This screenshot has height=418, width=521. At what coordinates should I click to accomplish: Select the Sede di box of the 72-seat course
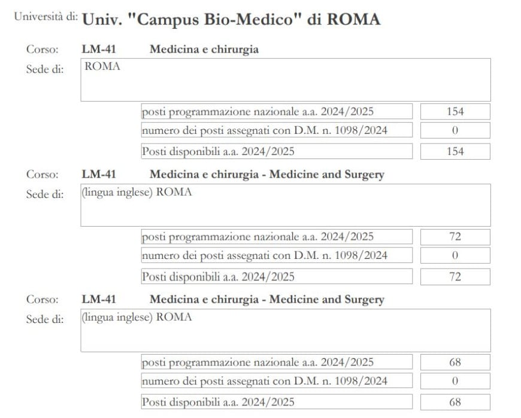click(286, 205)
